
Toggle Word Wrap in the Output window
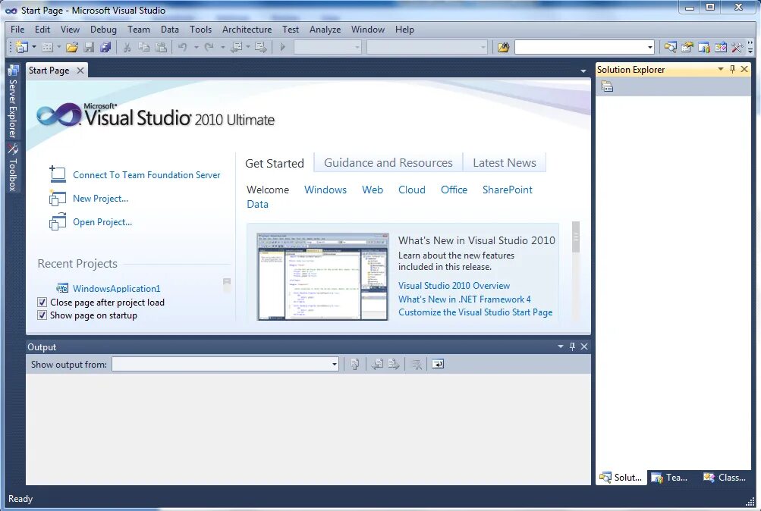tap(437, 364)
